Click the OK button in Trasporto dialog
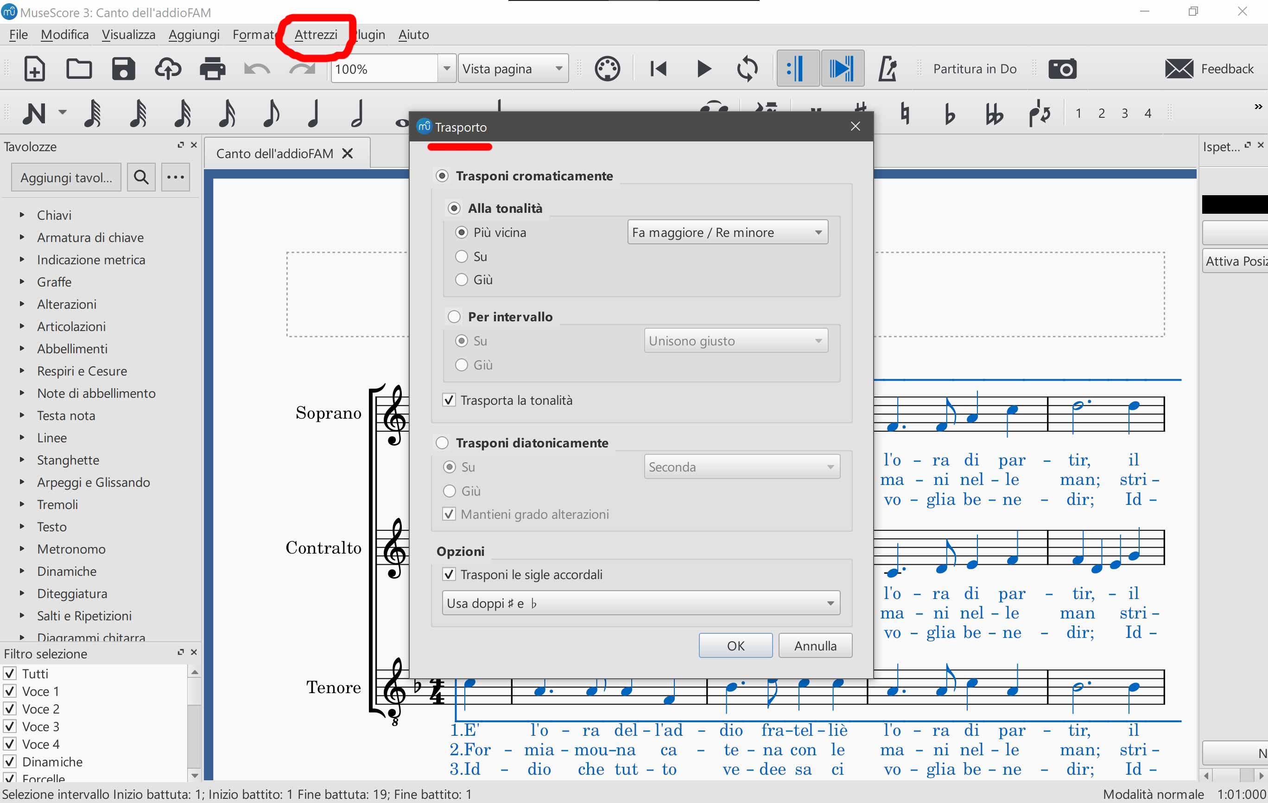Viewport: 1268px width, 803px height. pos(735,645)
